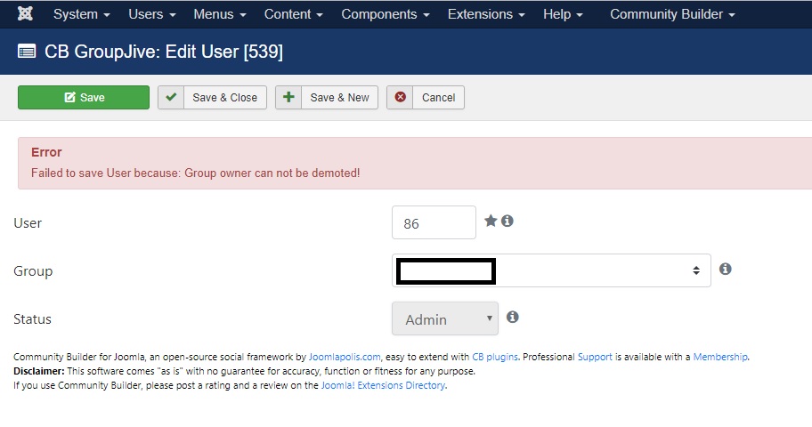This screenshot has height=427, width=812.
Task: Open the Community Builder menu
Action: pyautogui.click(x=672, y=14)
